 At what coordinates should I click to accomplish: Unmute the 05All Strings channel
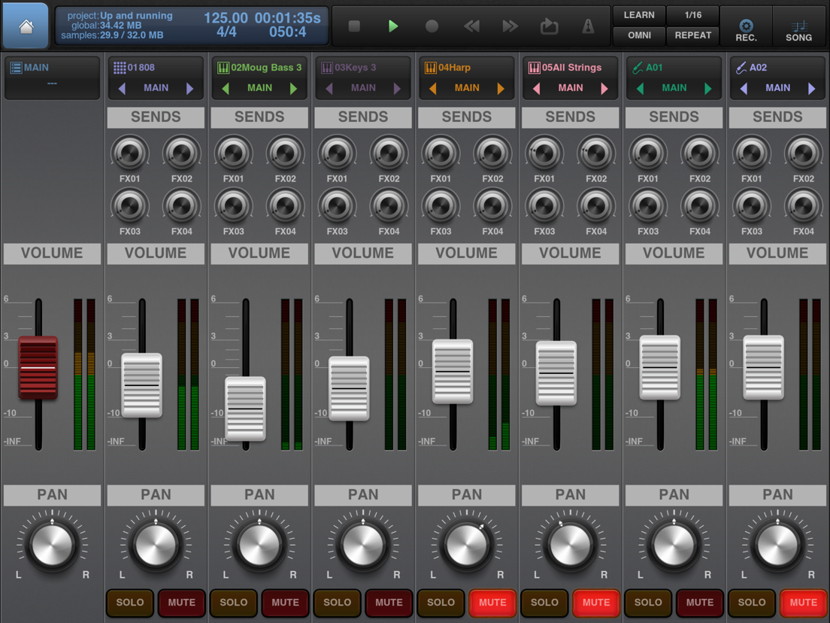click(596, 603)
